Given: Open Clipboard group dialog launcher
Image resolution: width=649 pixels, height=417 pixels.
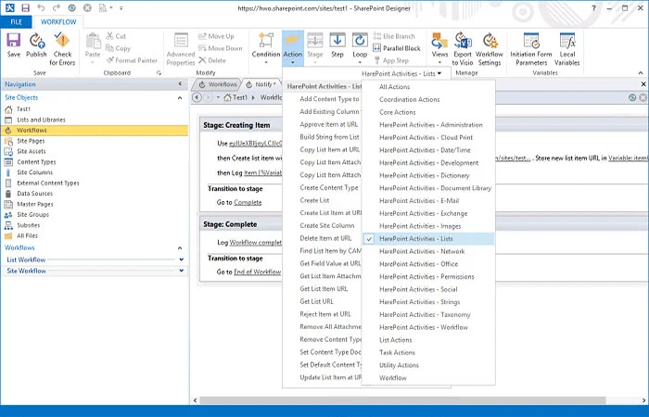Looking at the screenshot, I should [159, 73].
